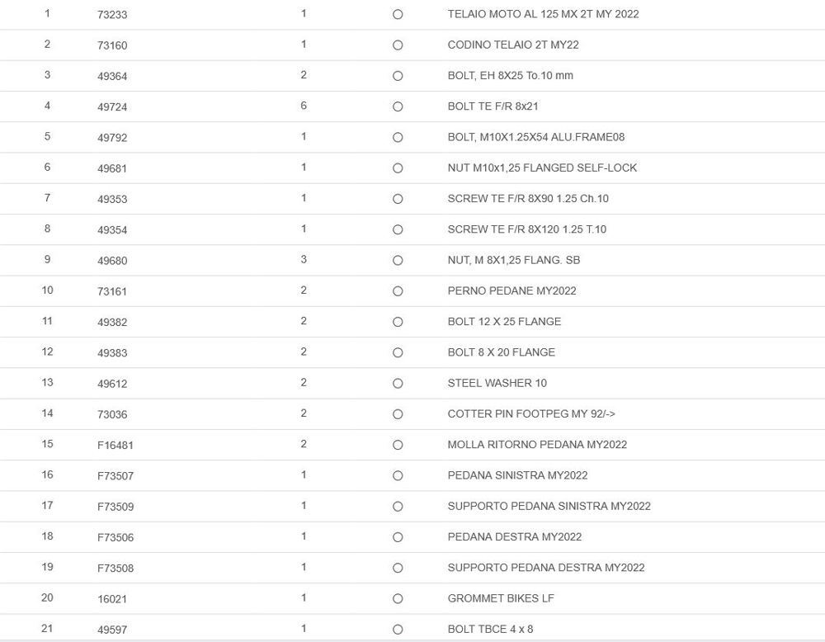Click part number 49792
This screenshot has height=642, width=825.
(x=112, y=138)
